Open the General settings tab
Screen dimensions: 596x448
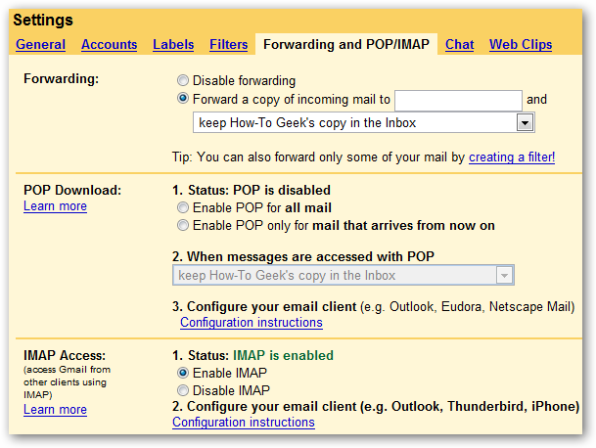[x=40, y=44]
